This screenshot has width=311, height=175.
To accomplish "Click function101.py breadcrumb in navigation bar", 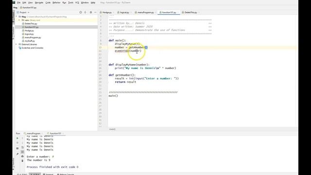I will tap(28, 8).
